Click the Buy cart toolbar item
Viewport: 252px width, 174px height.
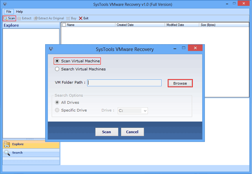(x=71, y=18)
